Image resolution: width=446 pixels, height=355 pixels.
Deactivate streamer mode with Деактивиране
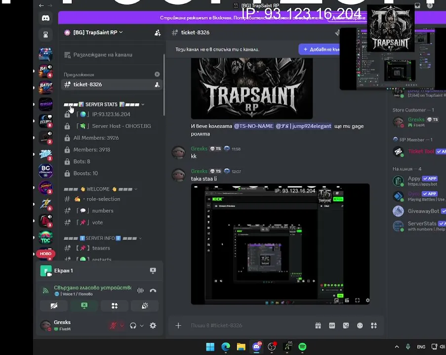(348, 18)
